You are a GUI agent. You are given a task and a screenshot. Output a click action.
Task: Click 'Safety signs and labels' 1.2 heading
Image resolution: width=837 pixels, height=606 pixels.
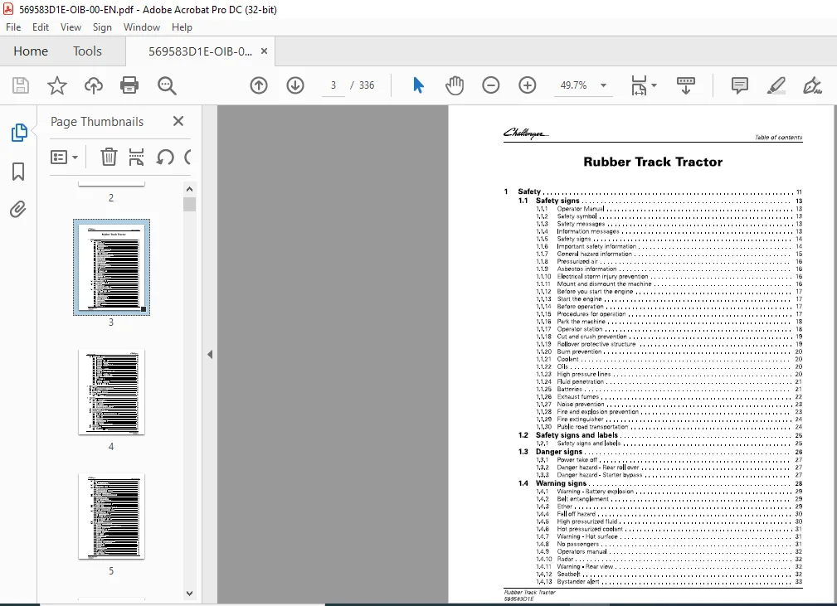[577, 434]
